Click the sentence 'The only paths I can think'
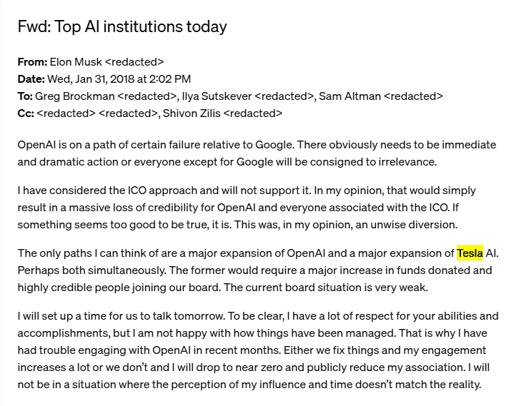This screenshot has width=516, height=406. [x=258, y=253]
